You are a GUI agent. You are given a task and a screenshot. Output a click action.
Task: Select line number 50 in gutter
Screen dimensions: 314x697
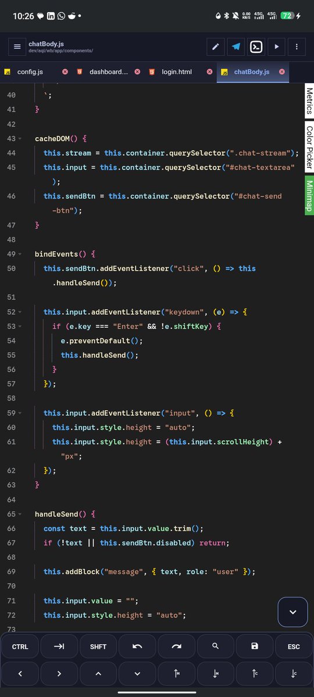(12, 269)
